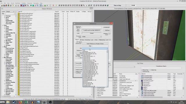Open Excel from the taskbar

click(x=26, y=102)
